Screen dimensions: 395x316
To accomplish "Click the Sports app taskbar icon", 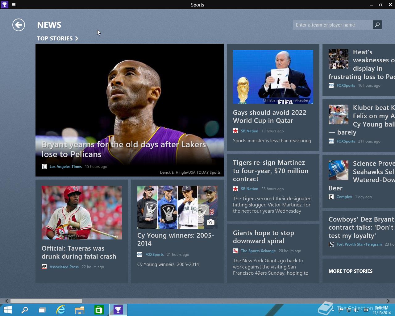I will [118, 310].
